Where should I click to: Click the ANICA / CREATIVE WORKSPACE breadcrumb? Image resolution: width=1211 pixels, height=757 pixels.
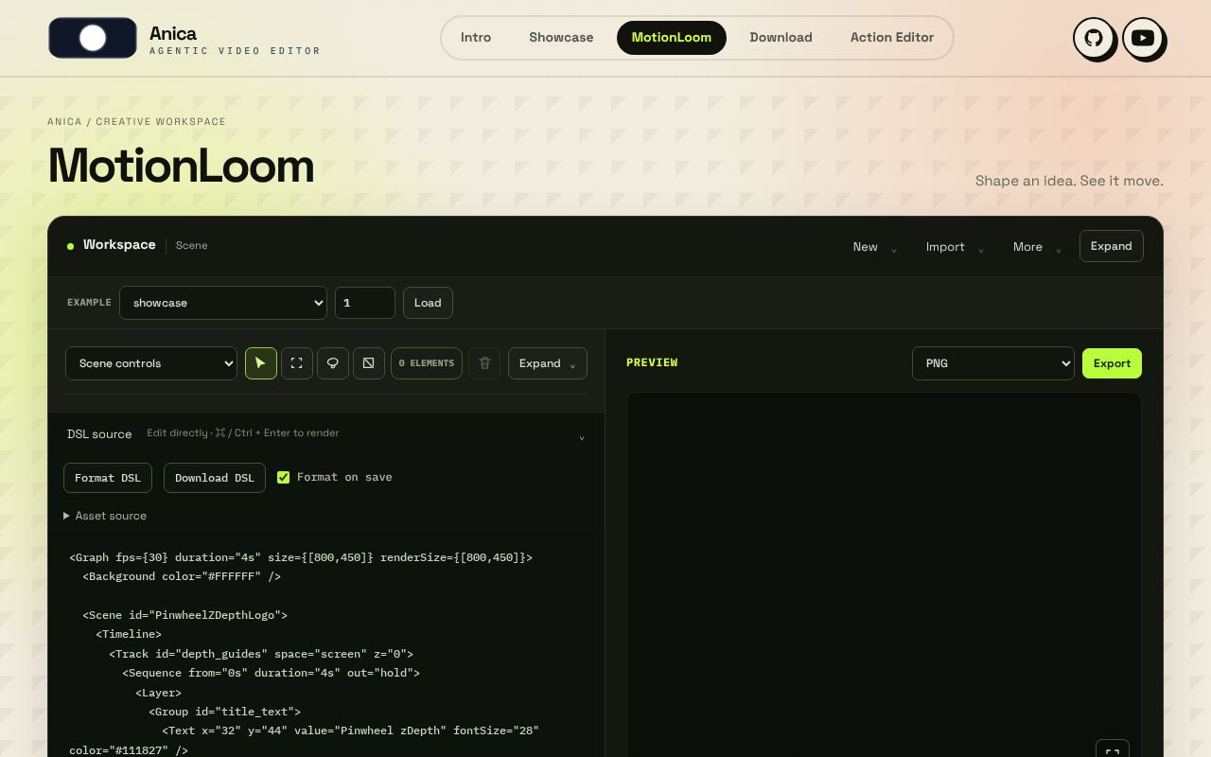pos(137,122)
